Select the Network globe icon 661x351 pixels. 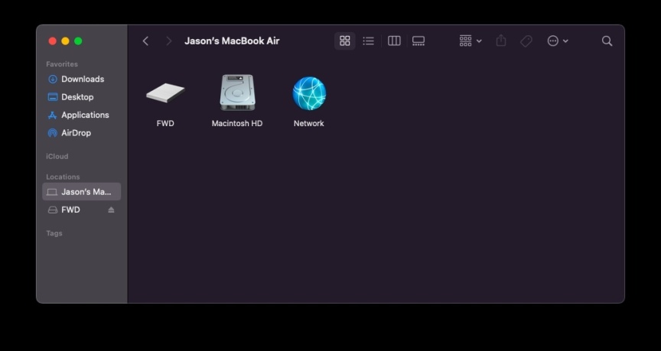pyautogui.click(x=309, y=93)
